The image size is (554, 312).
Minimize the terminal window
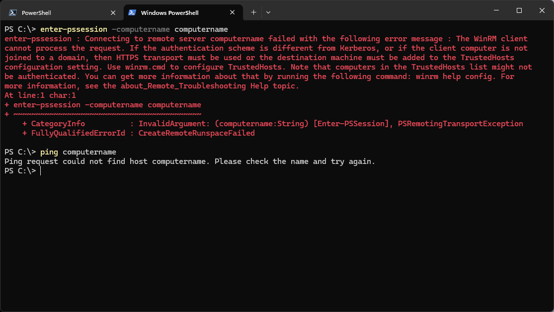point(496,10)
